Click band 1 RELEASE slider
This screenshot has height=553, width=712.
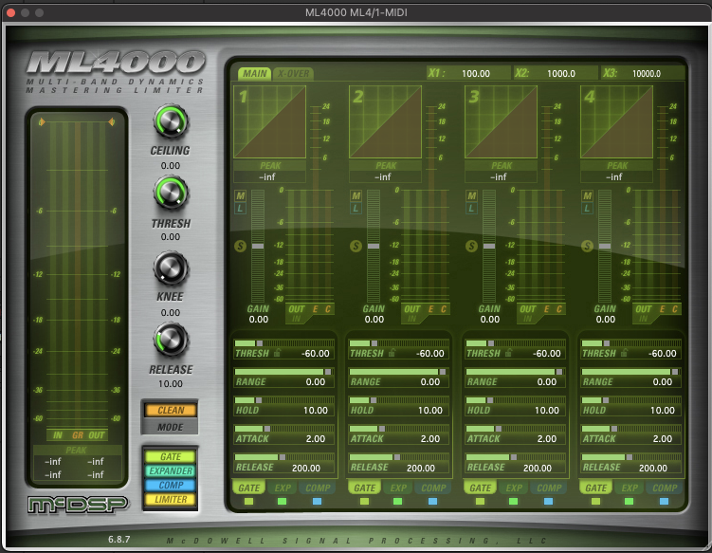pyautogui.click(x=284, y=457)
